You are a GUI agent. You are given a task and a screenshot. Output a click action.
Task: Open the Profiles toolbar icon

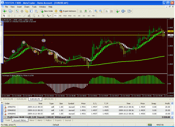[10, 11]
